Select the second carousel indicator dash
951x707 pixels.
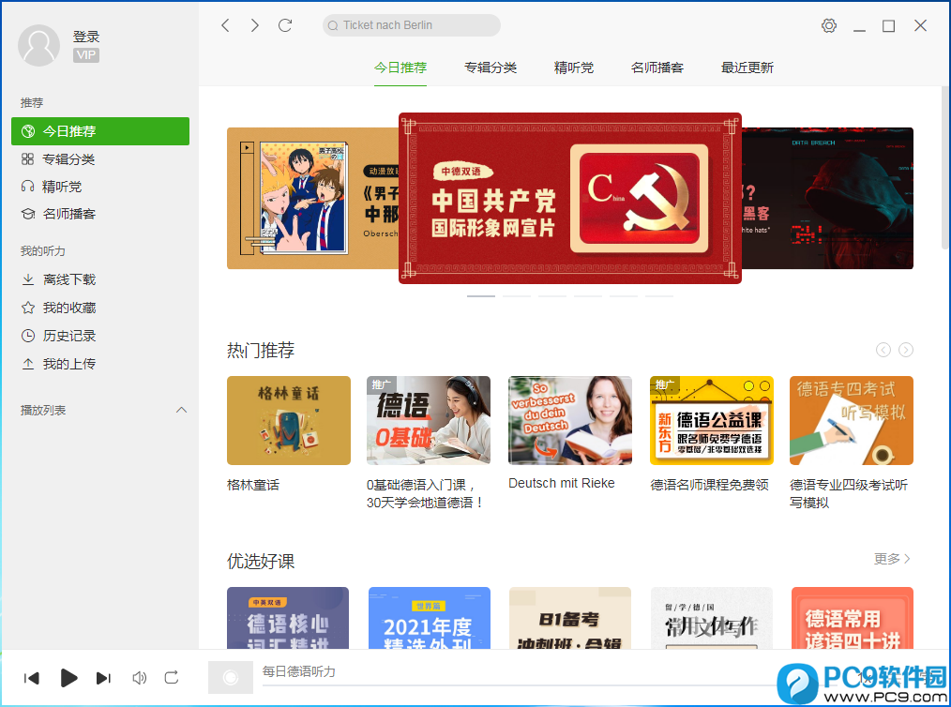(x=517, y=296)
